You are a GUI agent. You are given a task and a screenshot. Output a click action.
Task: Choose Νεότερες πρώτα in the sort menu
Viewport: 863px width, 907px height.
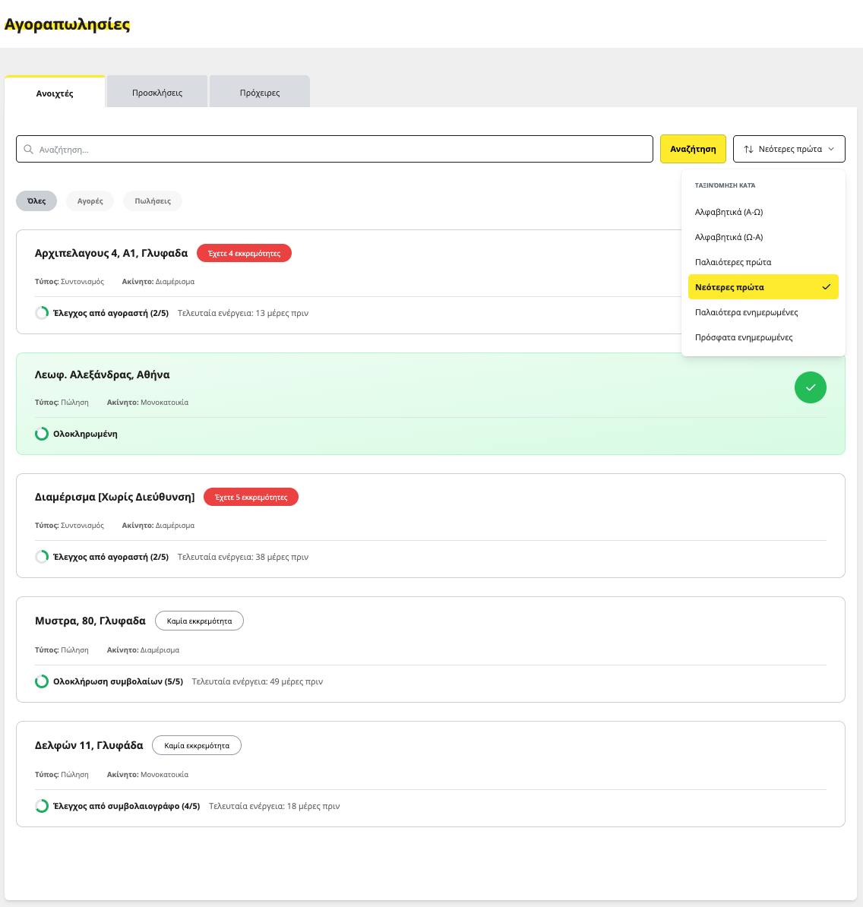[x=763, y=287]
